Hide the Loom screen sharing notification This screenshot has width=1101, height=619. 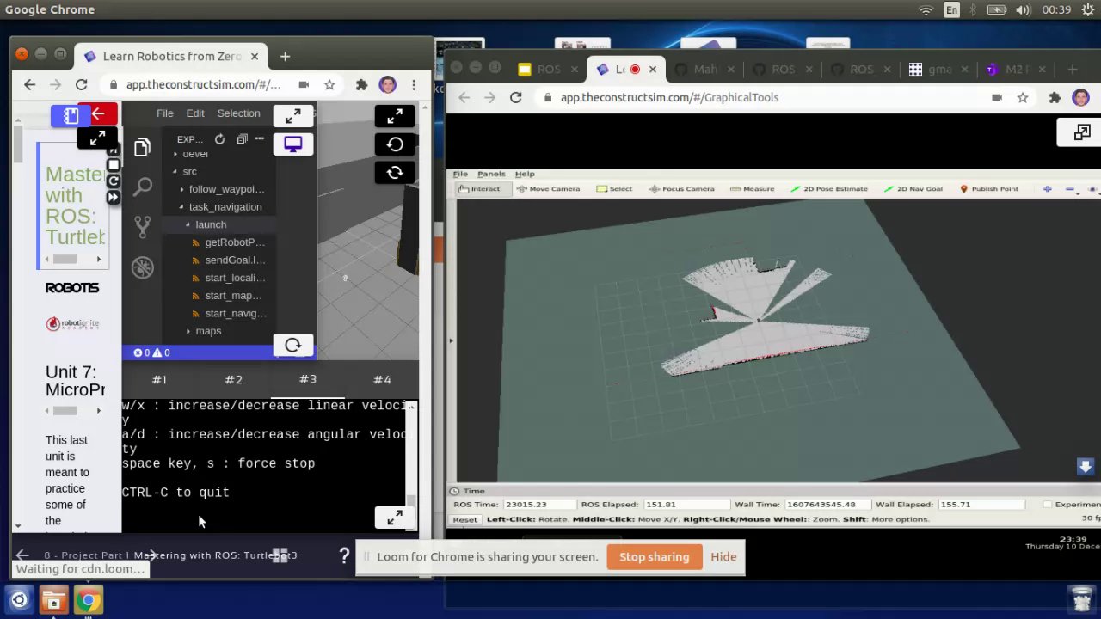click(723, 556)
